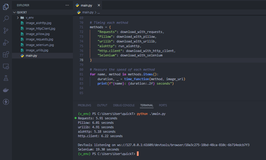Switch to the PROBLEMS panel tab
The width and height of the screenshot is (266, 160).
click(x=85, y=105)
